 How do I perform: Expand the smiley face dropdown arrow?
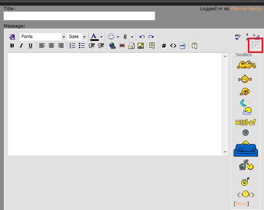pyautogui.click(x=118, y=37)
